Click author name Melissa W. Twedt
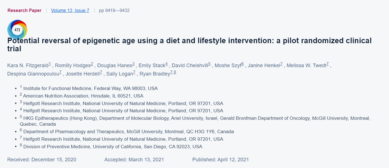Screen dimensions: 389x168 [306, 66]
